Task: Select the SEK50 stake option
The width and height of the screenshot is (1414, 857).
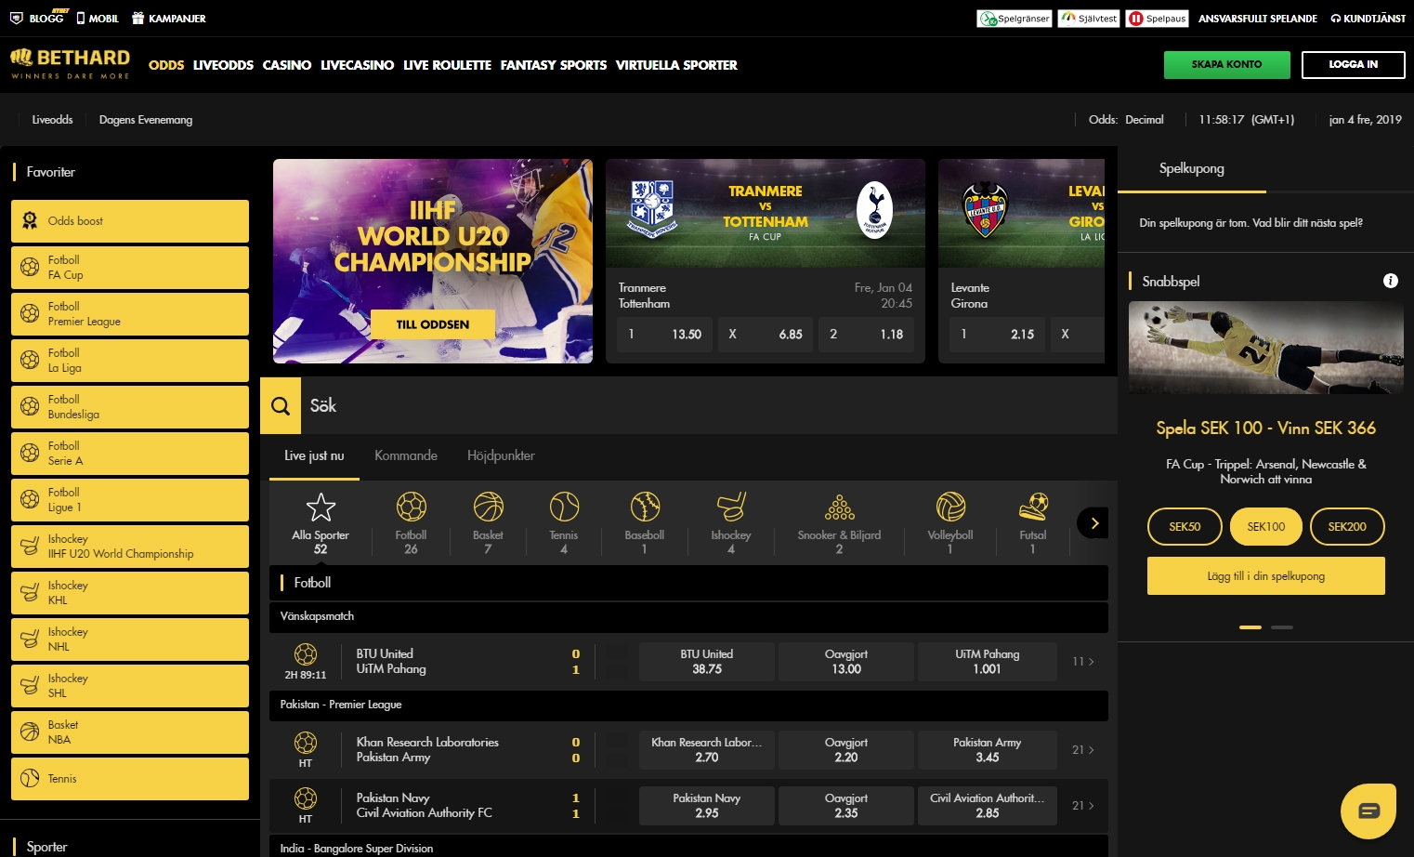Action: pos(1185,526)
